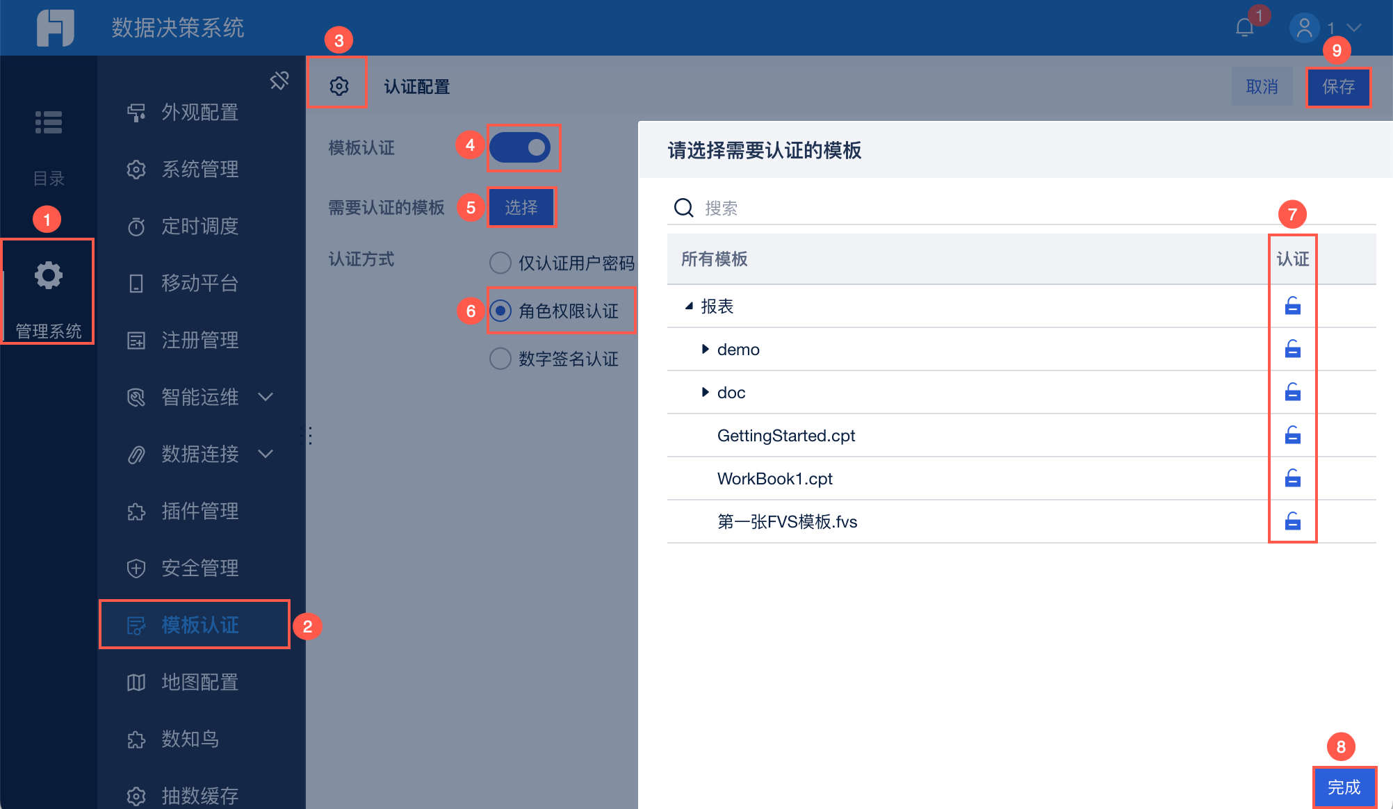Click the pin icon above menu
This screenshot has height=809, width=1393.
[x=279, y=81]
